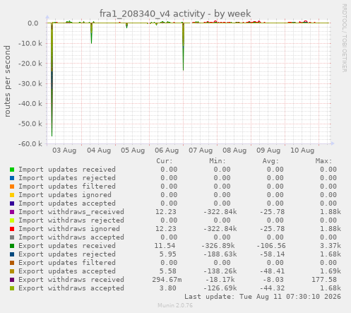Image resolution: width=351 pixels, height=313 pixels.
Task: Click the 'Import updates filtered' legend label
Action: coord(67,187)
